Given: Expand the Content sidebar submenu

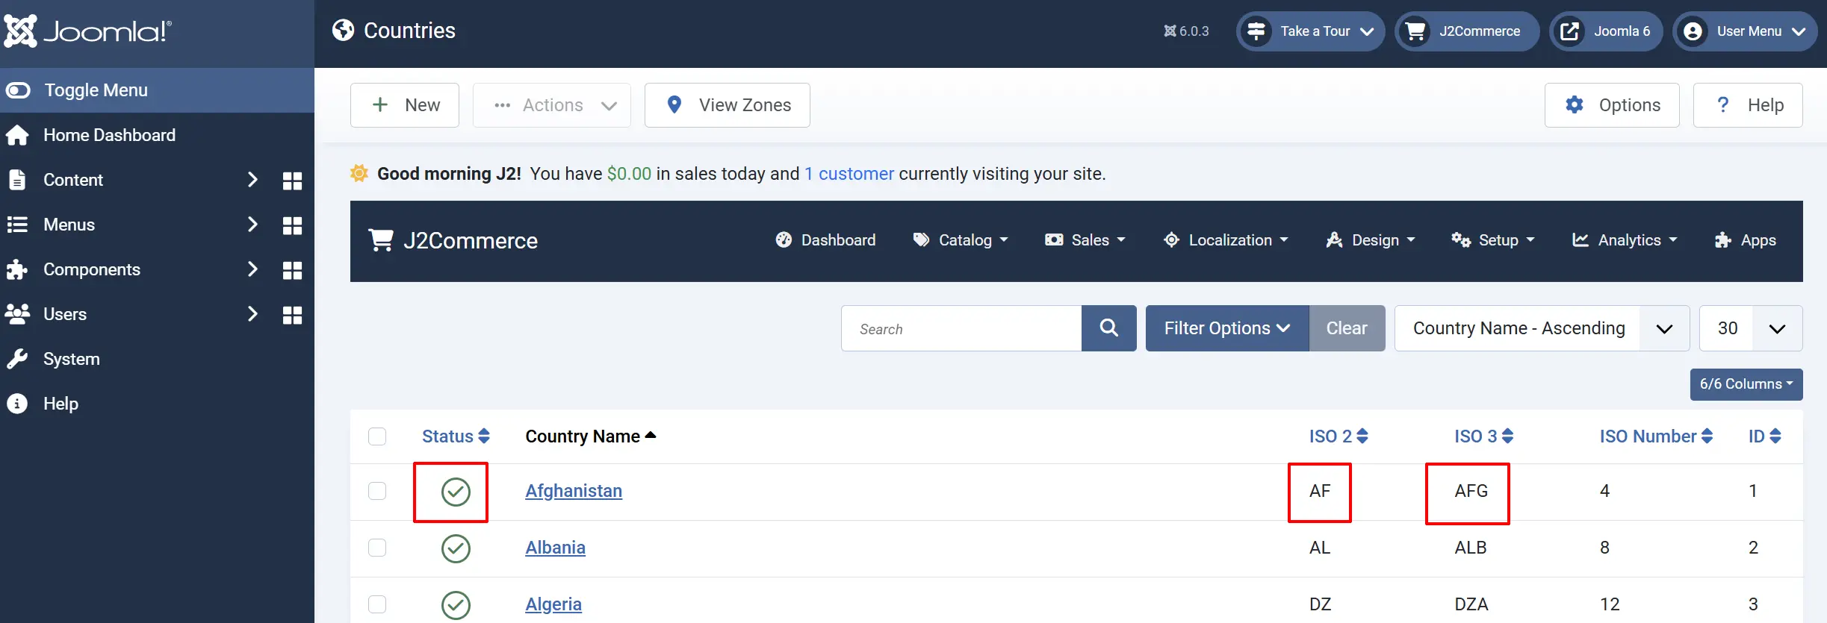Looking at the screenshot, I should click(x=252, y=180).
